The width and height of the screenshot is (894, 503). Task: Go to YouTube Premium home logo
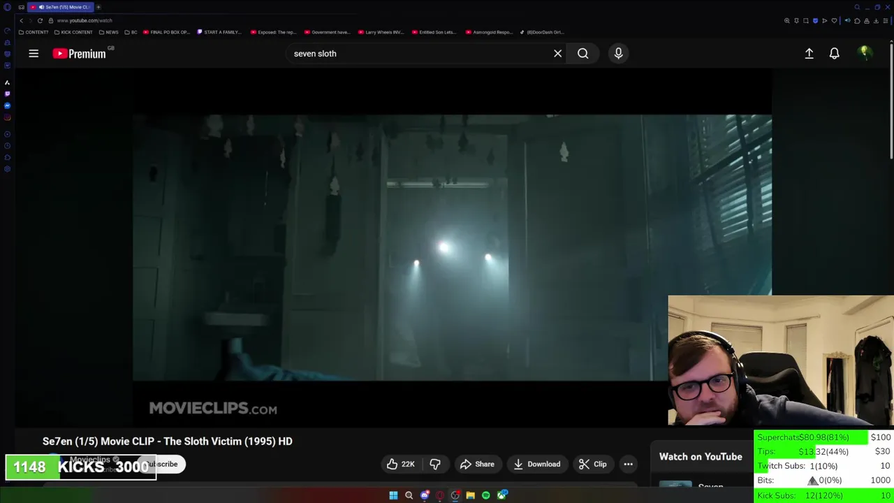79,53
